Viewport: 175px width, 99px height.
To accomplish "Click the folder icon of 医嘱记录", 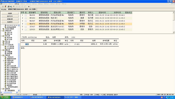I will tap(3, 50).
